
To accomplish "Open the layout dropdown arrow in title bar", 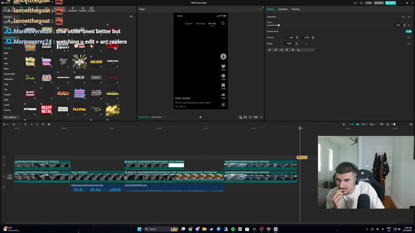I will [x=358, y=3].
